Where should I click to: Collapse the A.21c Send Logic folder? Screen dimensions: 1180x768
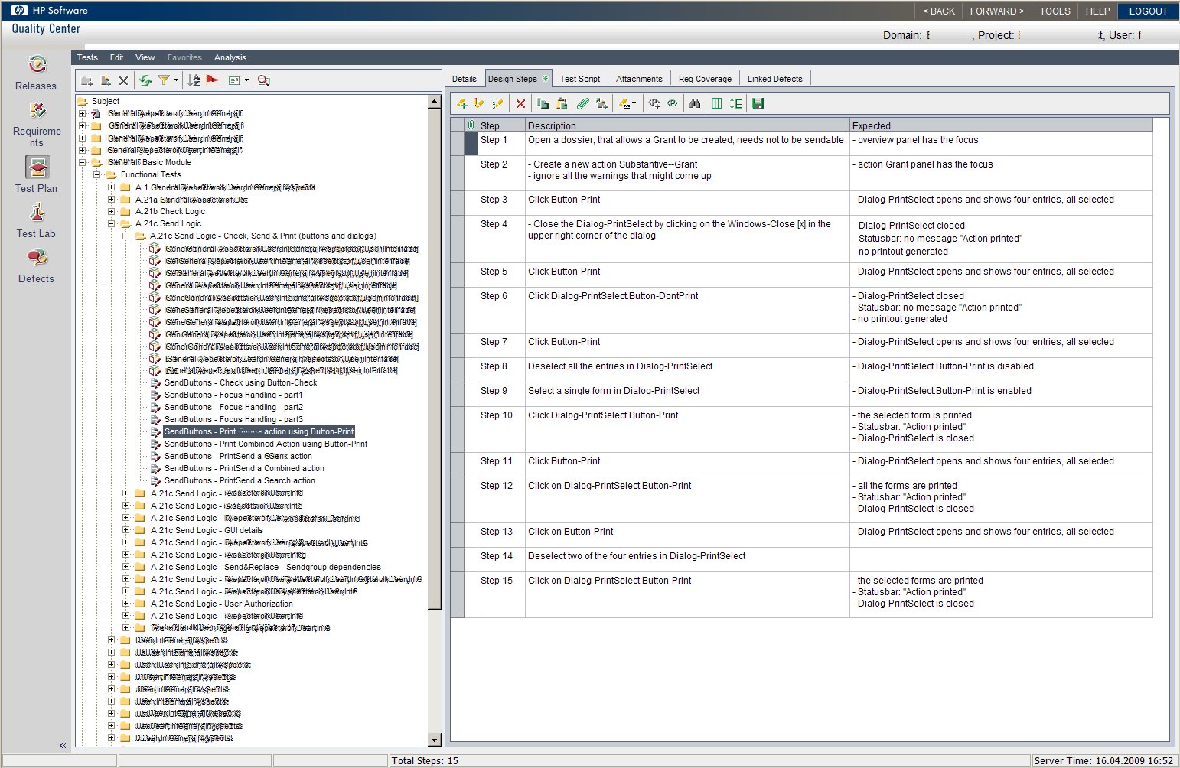tap(112, 224)
